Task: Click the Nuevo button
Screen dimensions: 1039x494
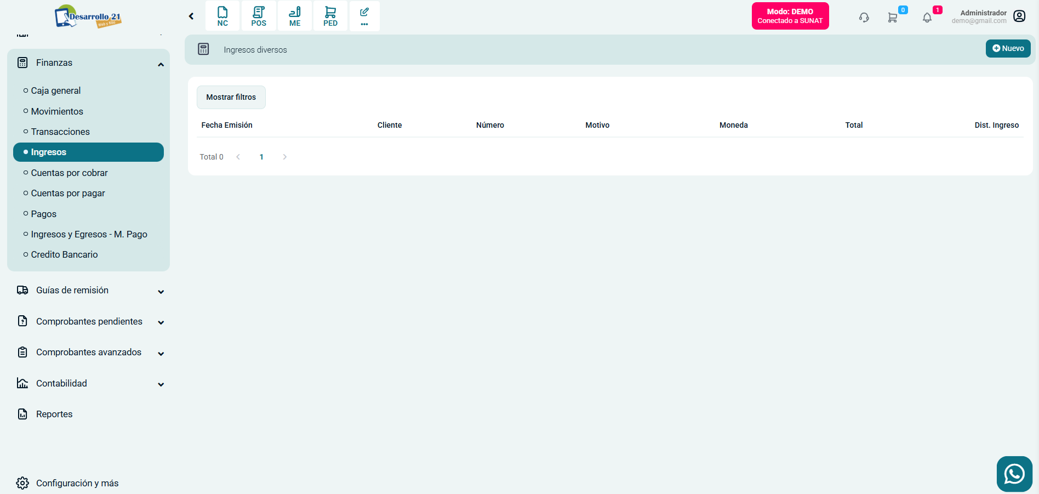Action: [x=1008, y=48]
